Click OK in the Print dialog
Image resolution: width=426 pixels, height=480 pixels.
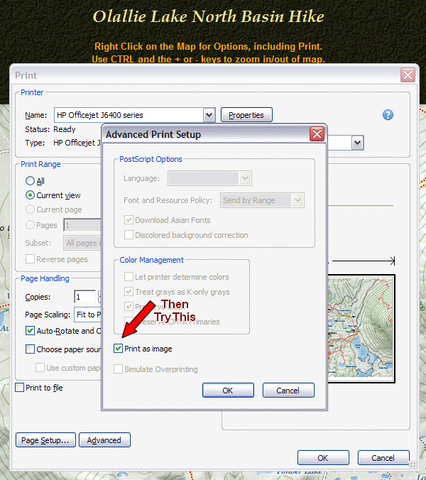(323, 458)
